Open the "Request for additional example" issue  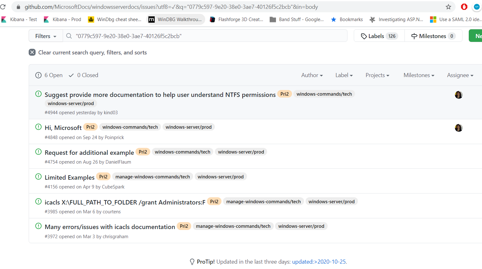pyautogui.click(x=89, y=152)
